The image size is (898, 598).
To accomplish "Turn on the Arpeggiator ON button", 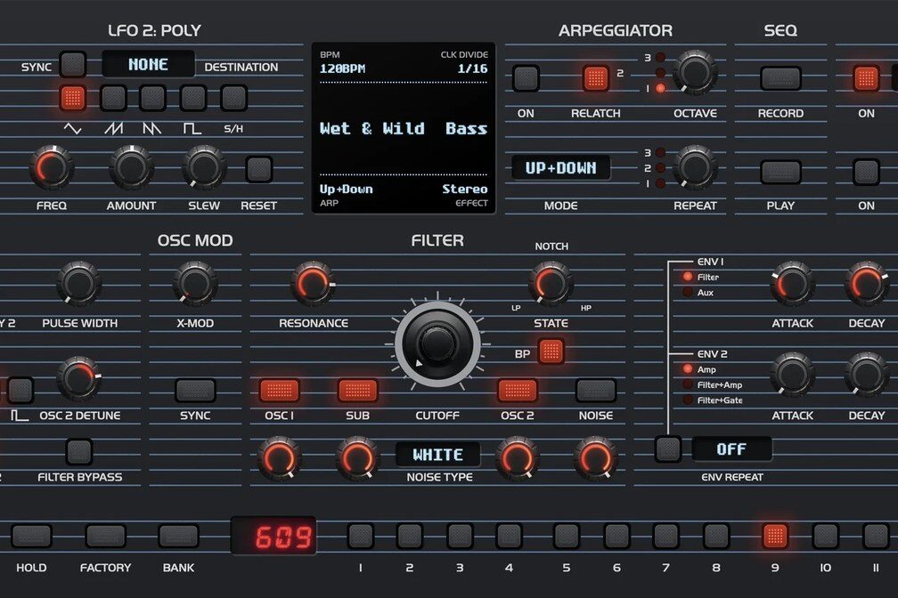I will pos(526,78).
